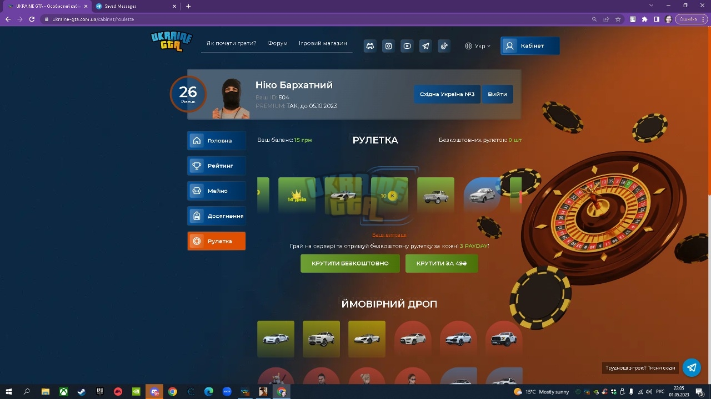Open File Explorer from the taskbar
The image size is (711, 399).
pyautogui.click(x=46, y=392)
